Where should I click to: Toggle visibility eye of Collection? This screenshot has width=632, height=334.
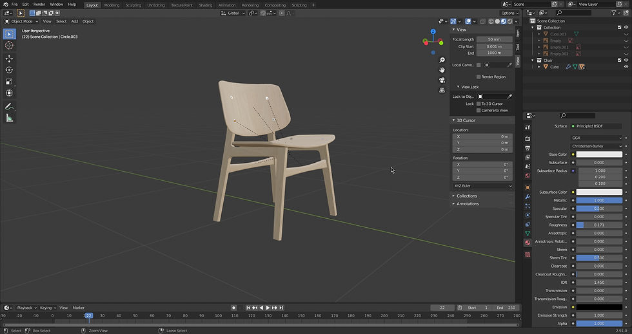tap(626, 28)
